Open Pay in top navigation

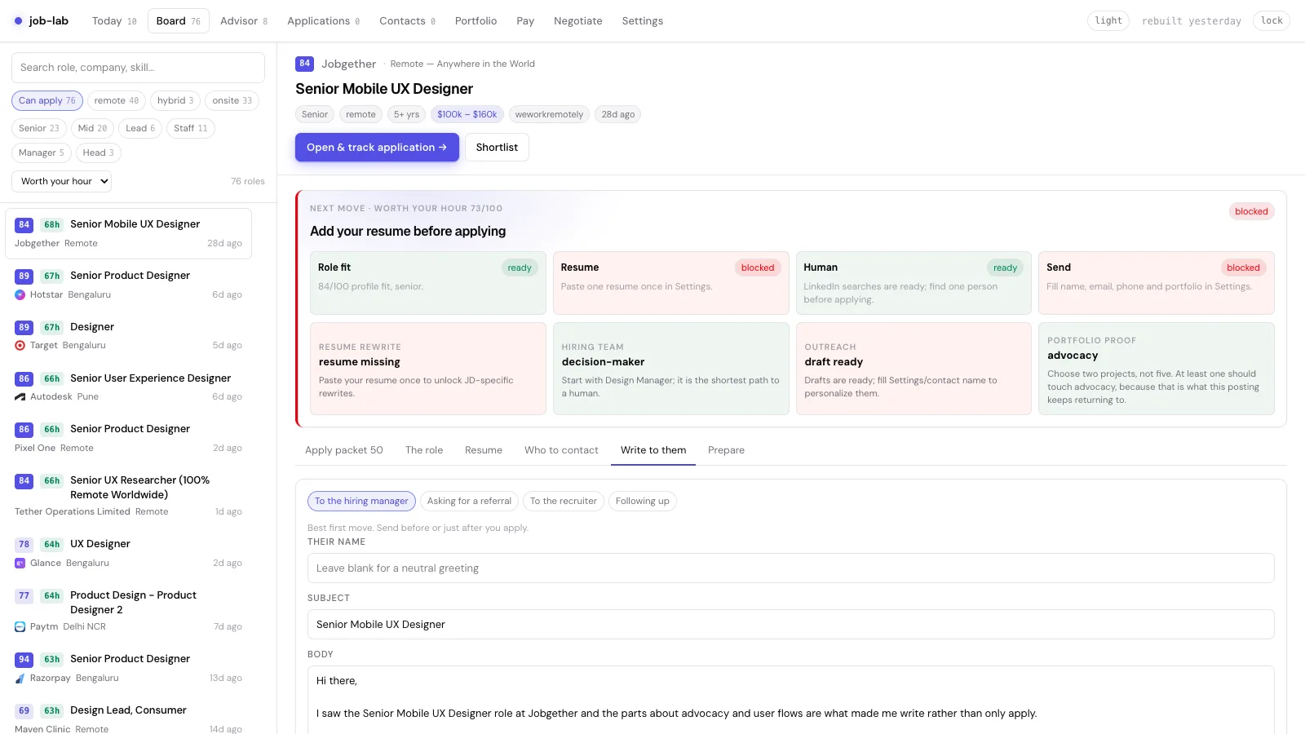[x=525, y=21]
